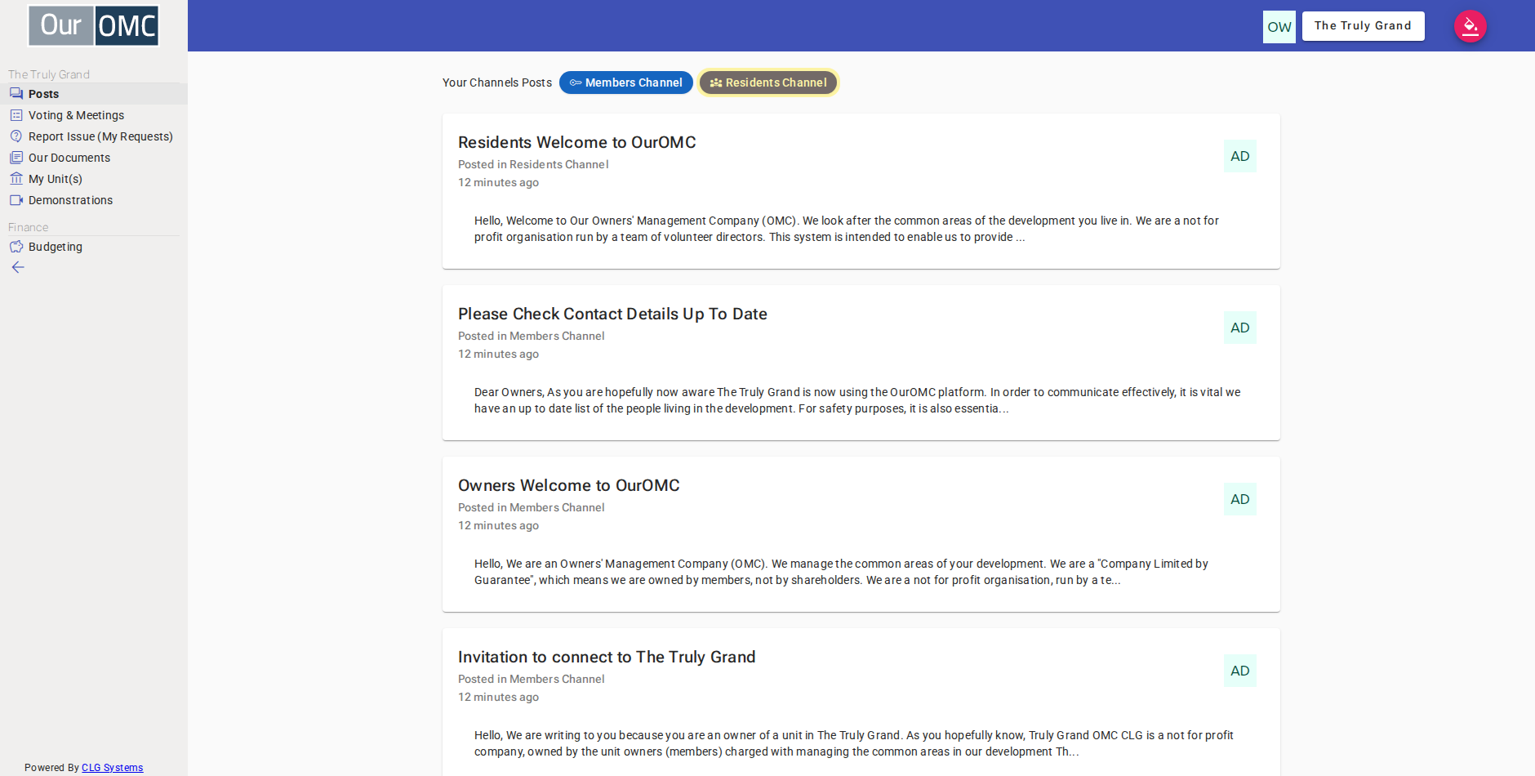Open Demonstrations in sidebar
This screenshot has width=1535, height=776.
click(94, 200)
